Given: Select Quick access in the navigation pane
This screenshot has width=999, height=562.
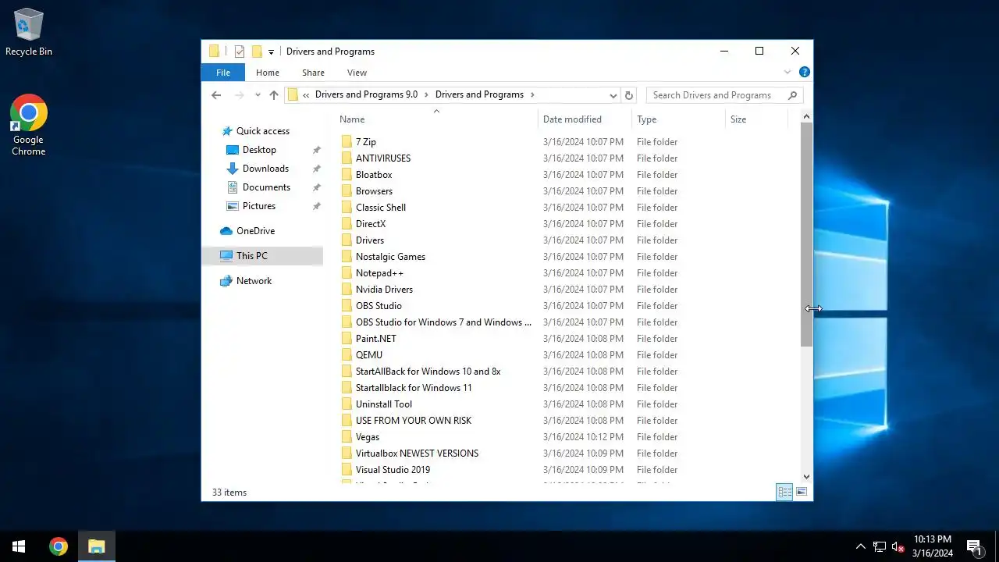Looking at the screenshot, I should point(262,131).
